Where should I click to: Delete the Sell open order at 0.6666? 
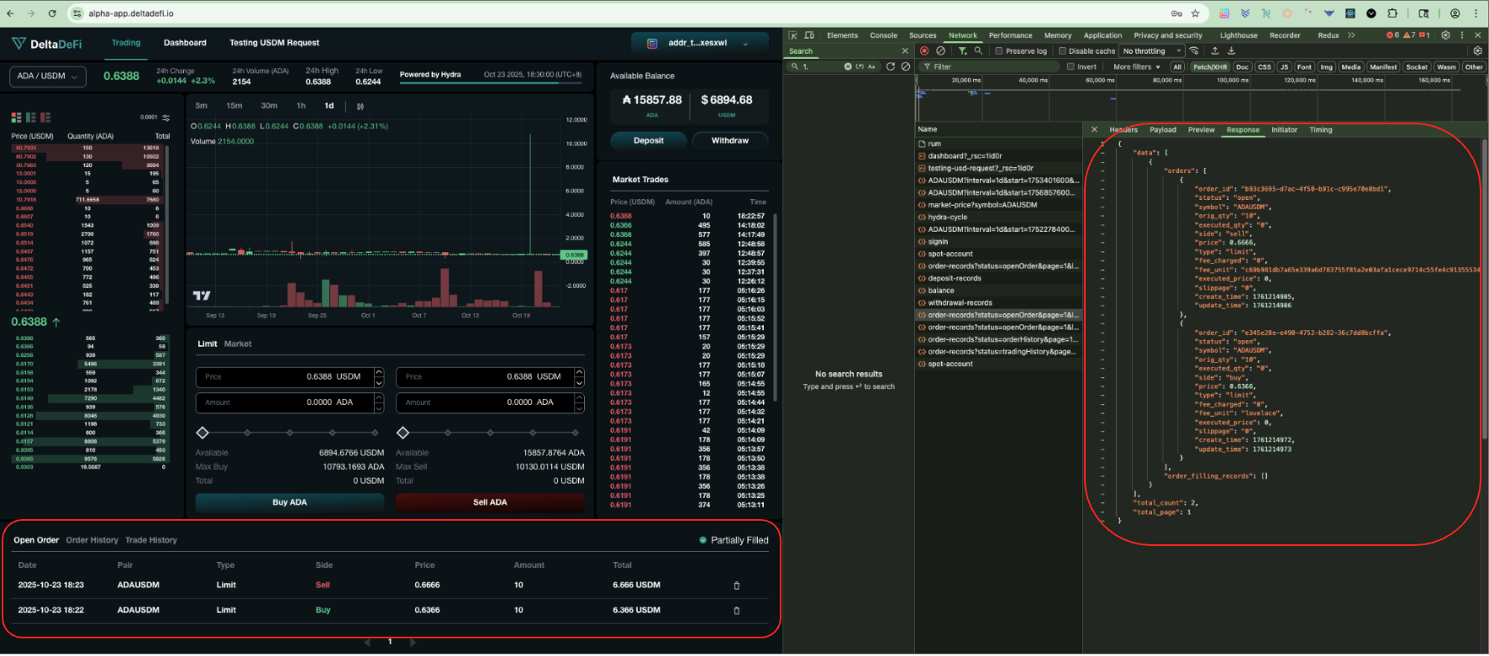click(x=736, y=585)
